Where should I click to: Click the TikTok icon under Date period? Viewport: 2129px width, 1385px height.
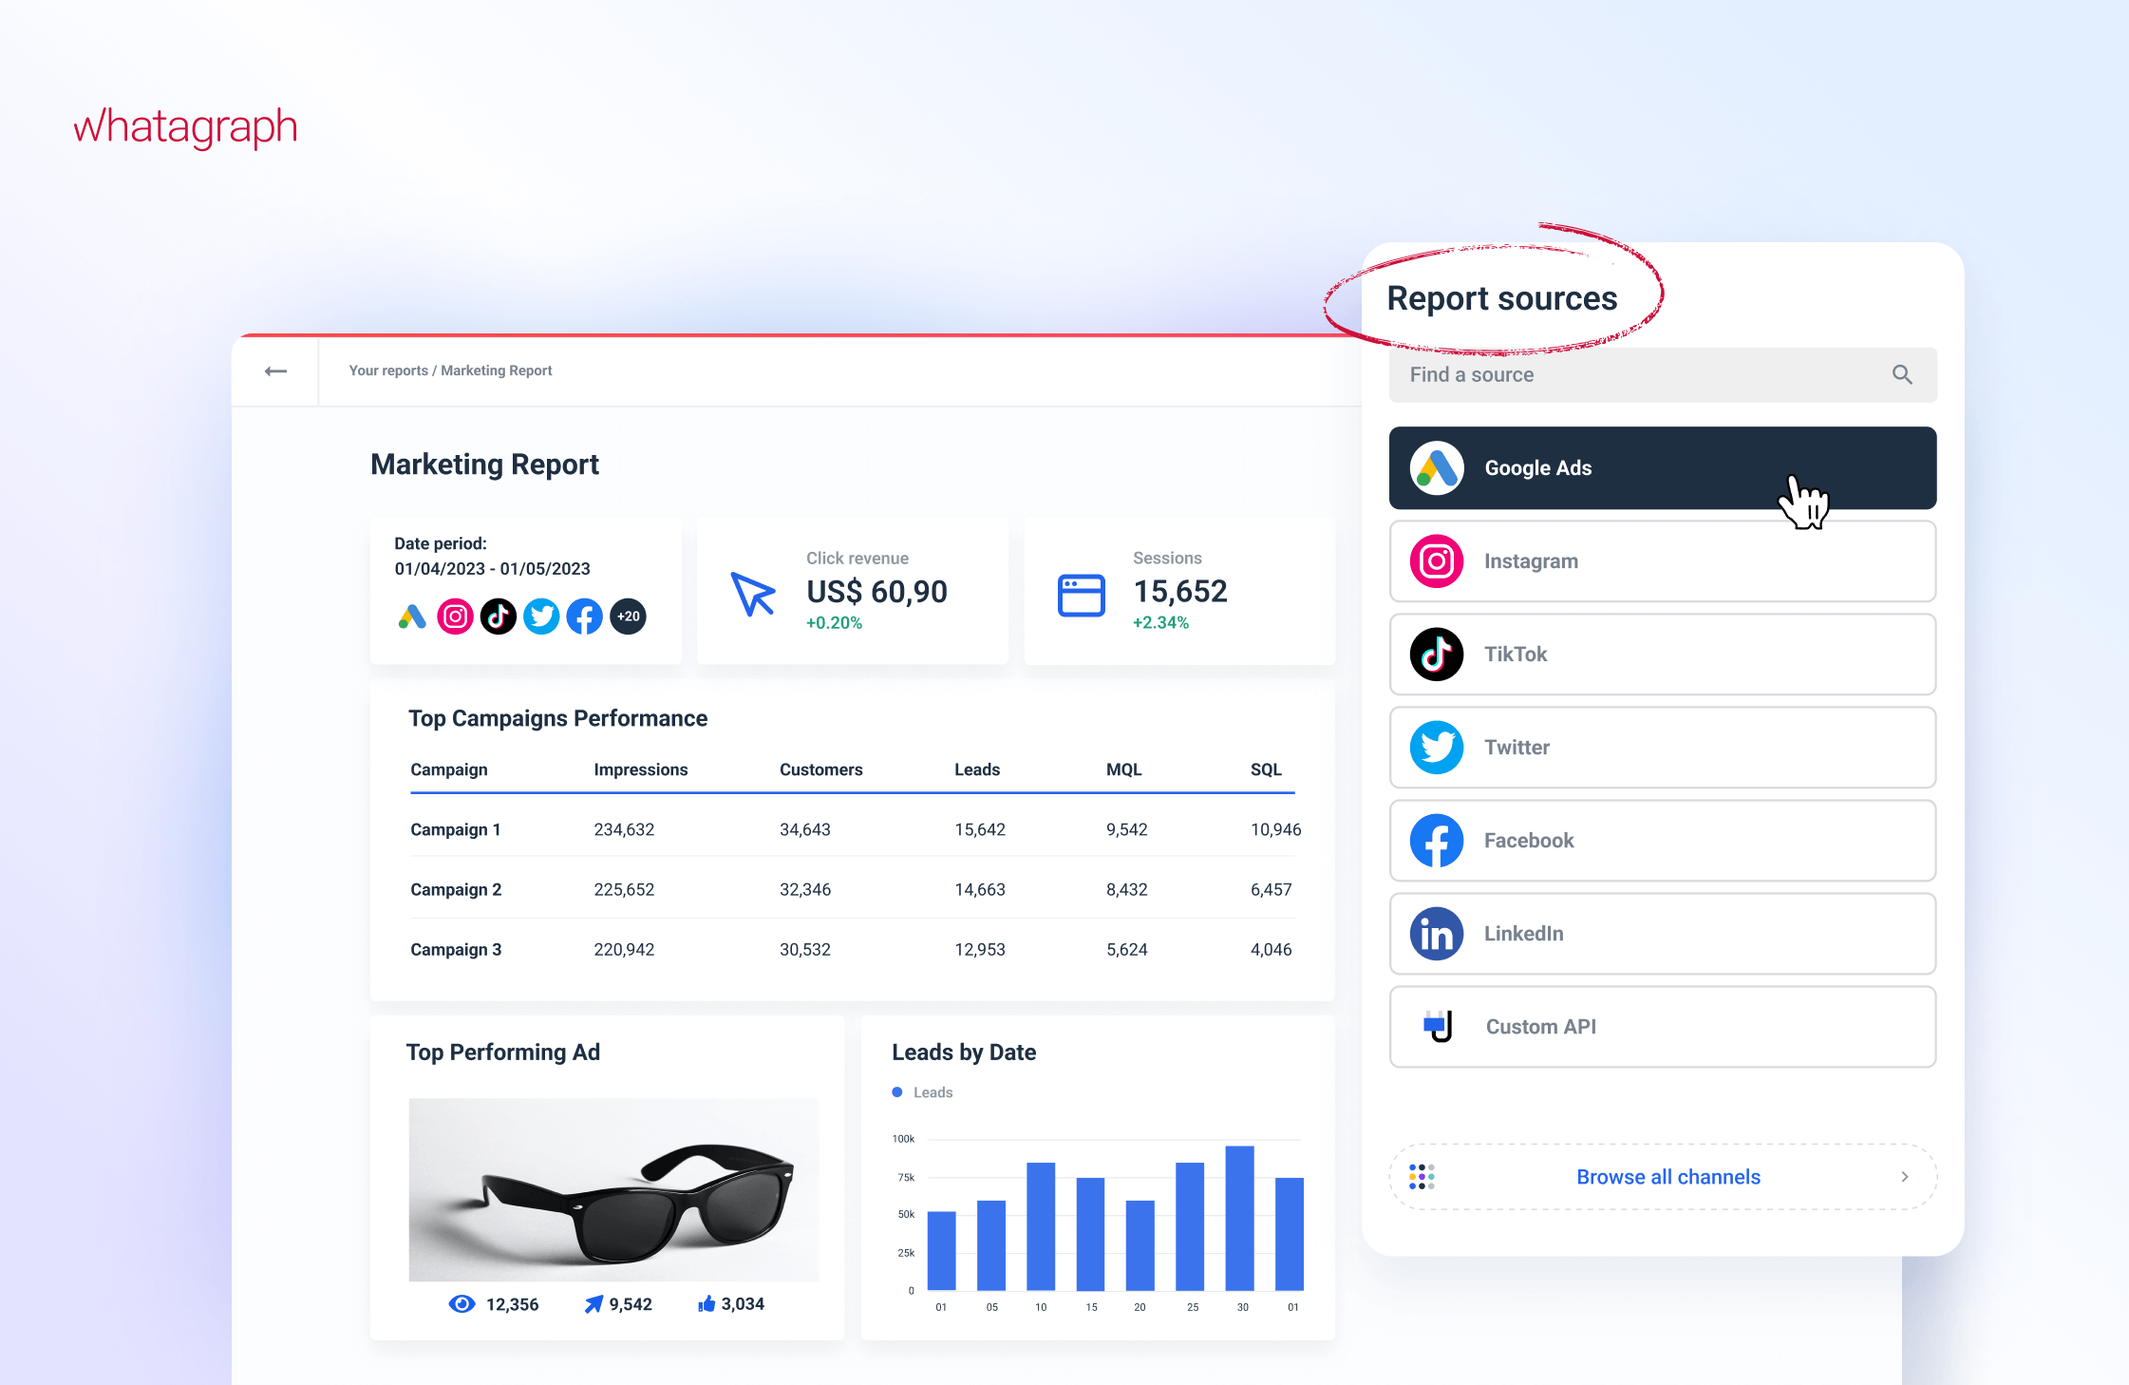tap(498, 617)
